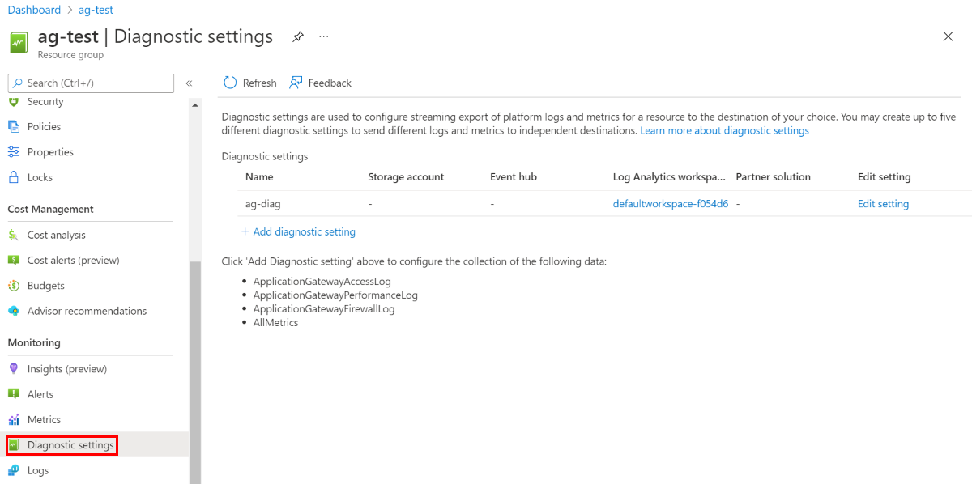Click Add diagnostic setting

[x=299, y=231]
